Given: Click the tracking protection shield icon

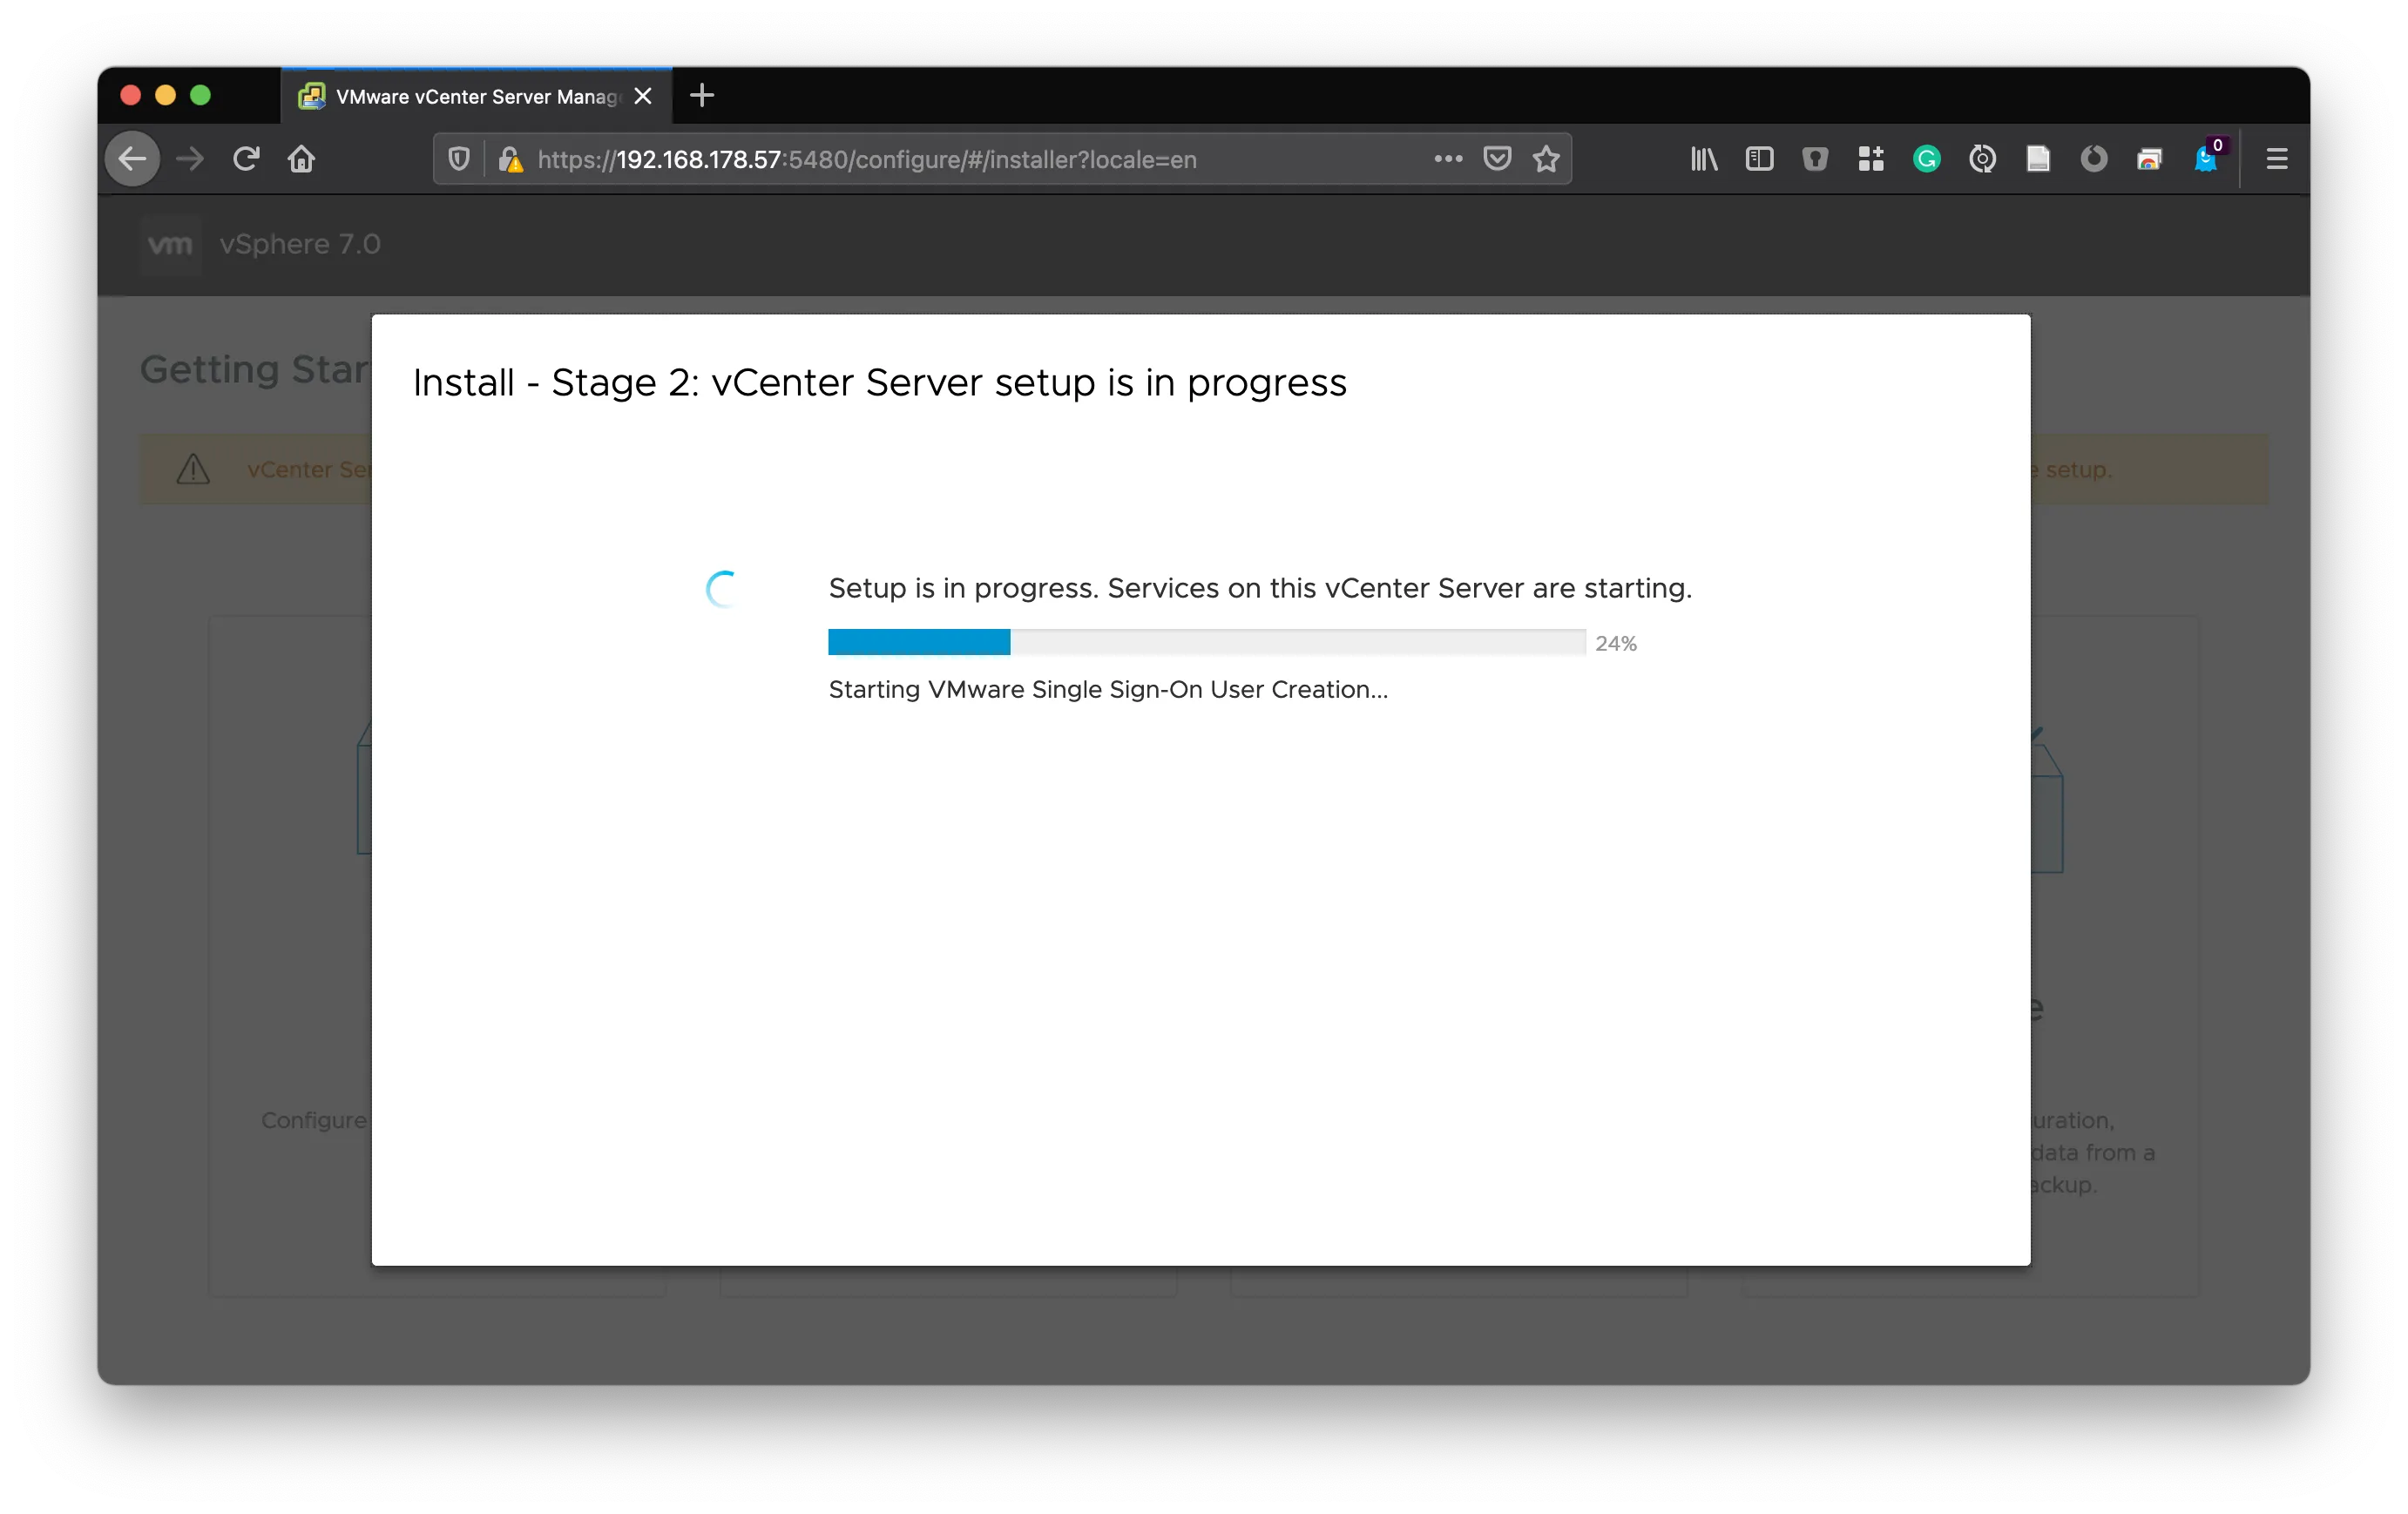Looking at the screenshot, I should [459, 159].
